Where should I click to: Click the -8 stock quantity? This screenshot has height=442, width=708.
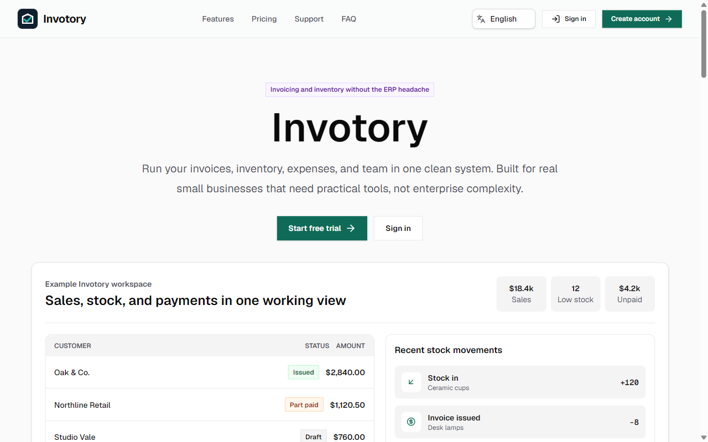634,422
